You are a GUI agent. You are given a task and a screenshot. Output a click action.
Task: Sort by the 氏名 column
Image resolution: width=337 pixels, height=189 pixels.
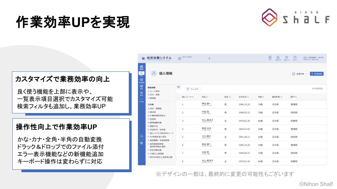tap(205, 97)
